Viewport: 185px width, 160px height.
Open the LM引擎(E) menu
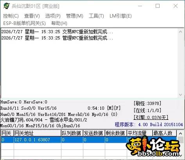coord(120,16)
